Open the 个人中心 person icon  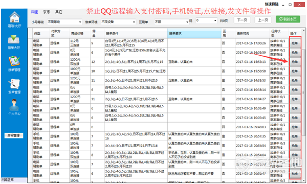[14, 105]
